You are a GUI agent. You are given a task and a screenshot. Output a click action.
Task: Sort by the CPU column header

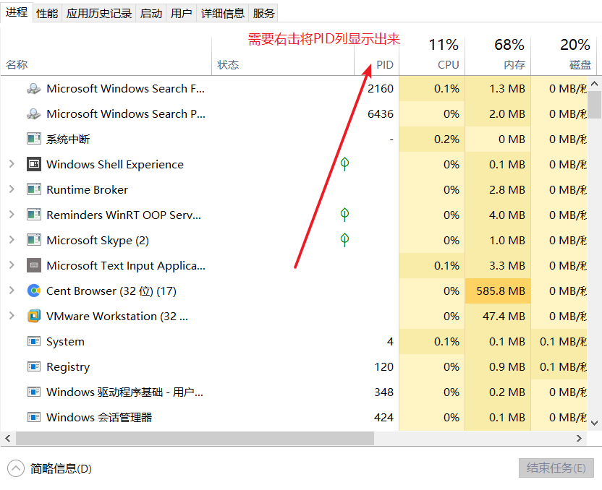click(432, 56)
